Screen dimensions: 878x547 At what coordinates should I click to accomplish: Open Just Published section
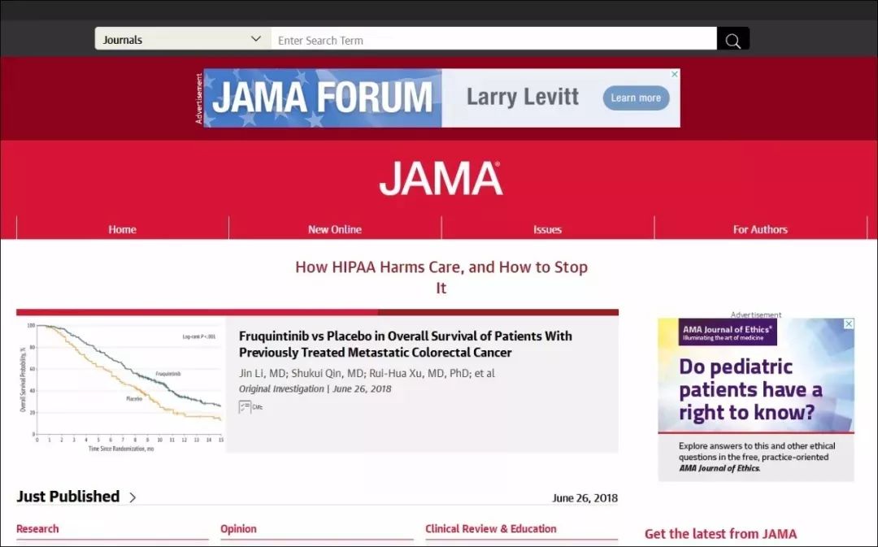point(67,497)
